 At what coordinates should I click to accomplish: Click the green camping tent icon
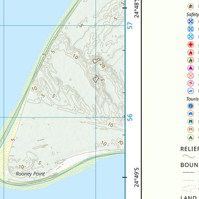[191, 137]
